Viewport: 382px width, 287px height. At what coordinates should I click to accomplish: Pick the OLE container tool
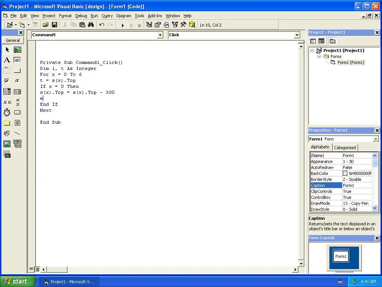[7, 154]
